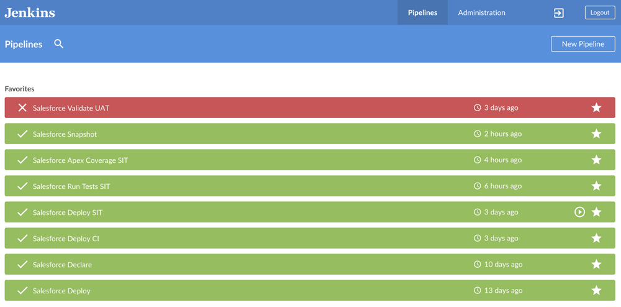
Task: Open the pipeline search magnifier icon
Action: point(58,44)
